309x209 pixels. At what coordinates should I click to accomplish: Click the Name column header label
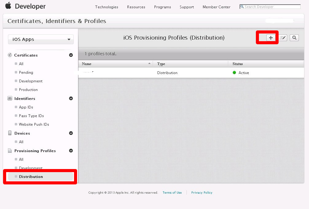(87, 64)
